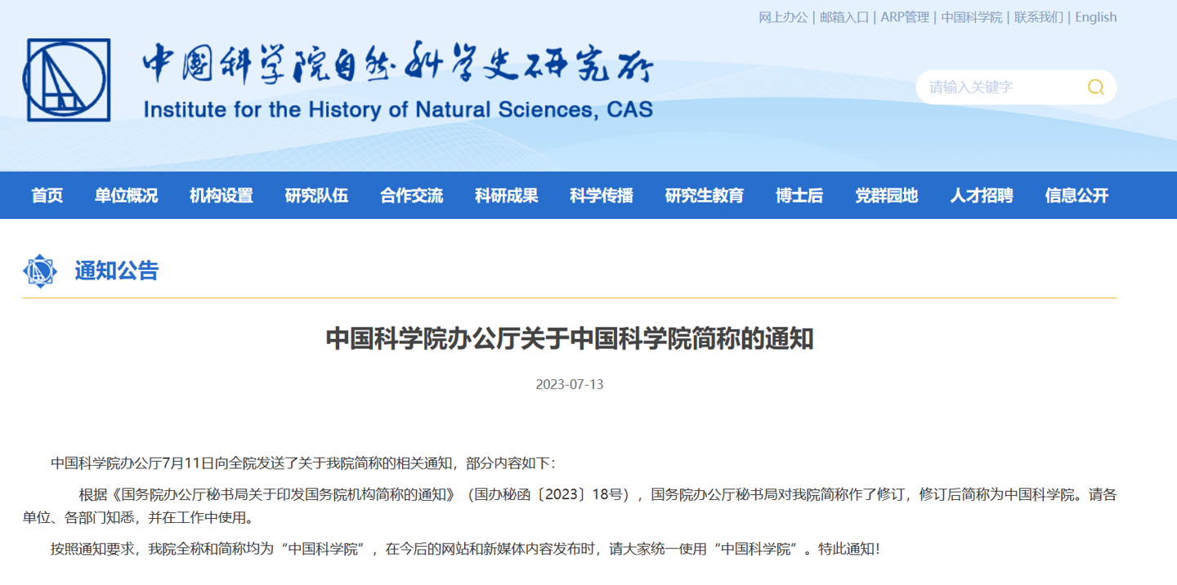Select the 科研成果 menu item
The height and width of the screenshot is (585, 1177).
click(x=507, y=196)
